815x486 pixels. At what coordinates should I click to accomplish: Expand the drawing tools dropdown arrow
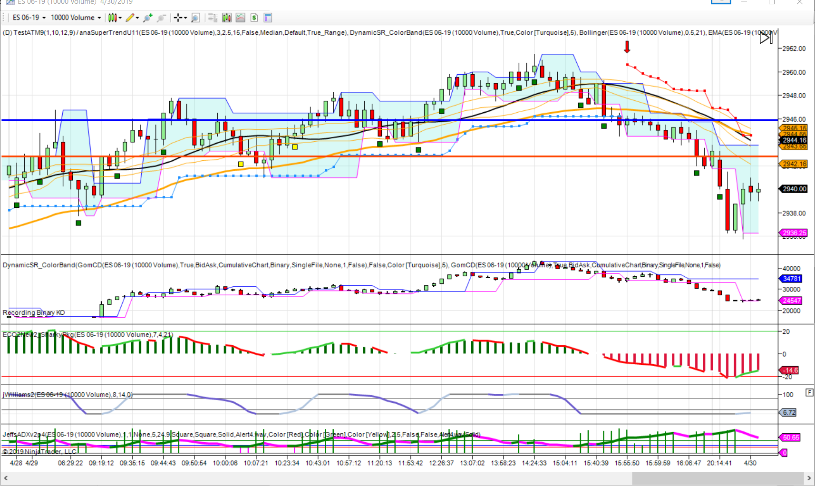point(137,18)
